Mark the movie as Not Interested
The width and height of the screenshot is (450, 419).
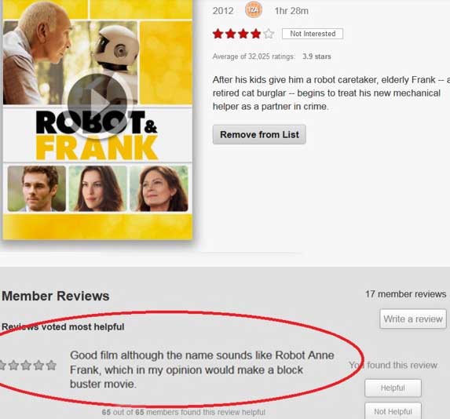[313, 34]
